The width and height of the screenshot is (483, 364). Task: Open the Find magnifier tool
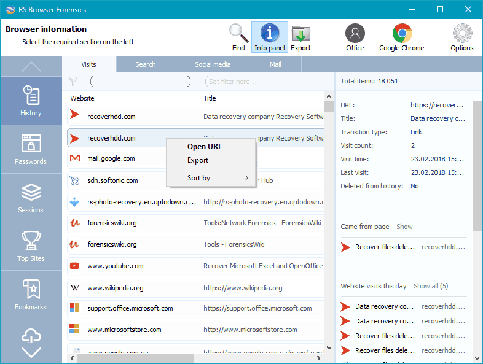[238, 37]
